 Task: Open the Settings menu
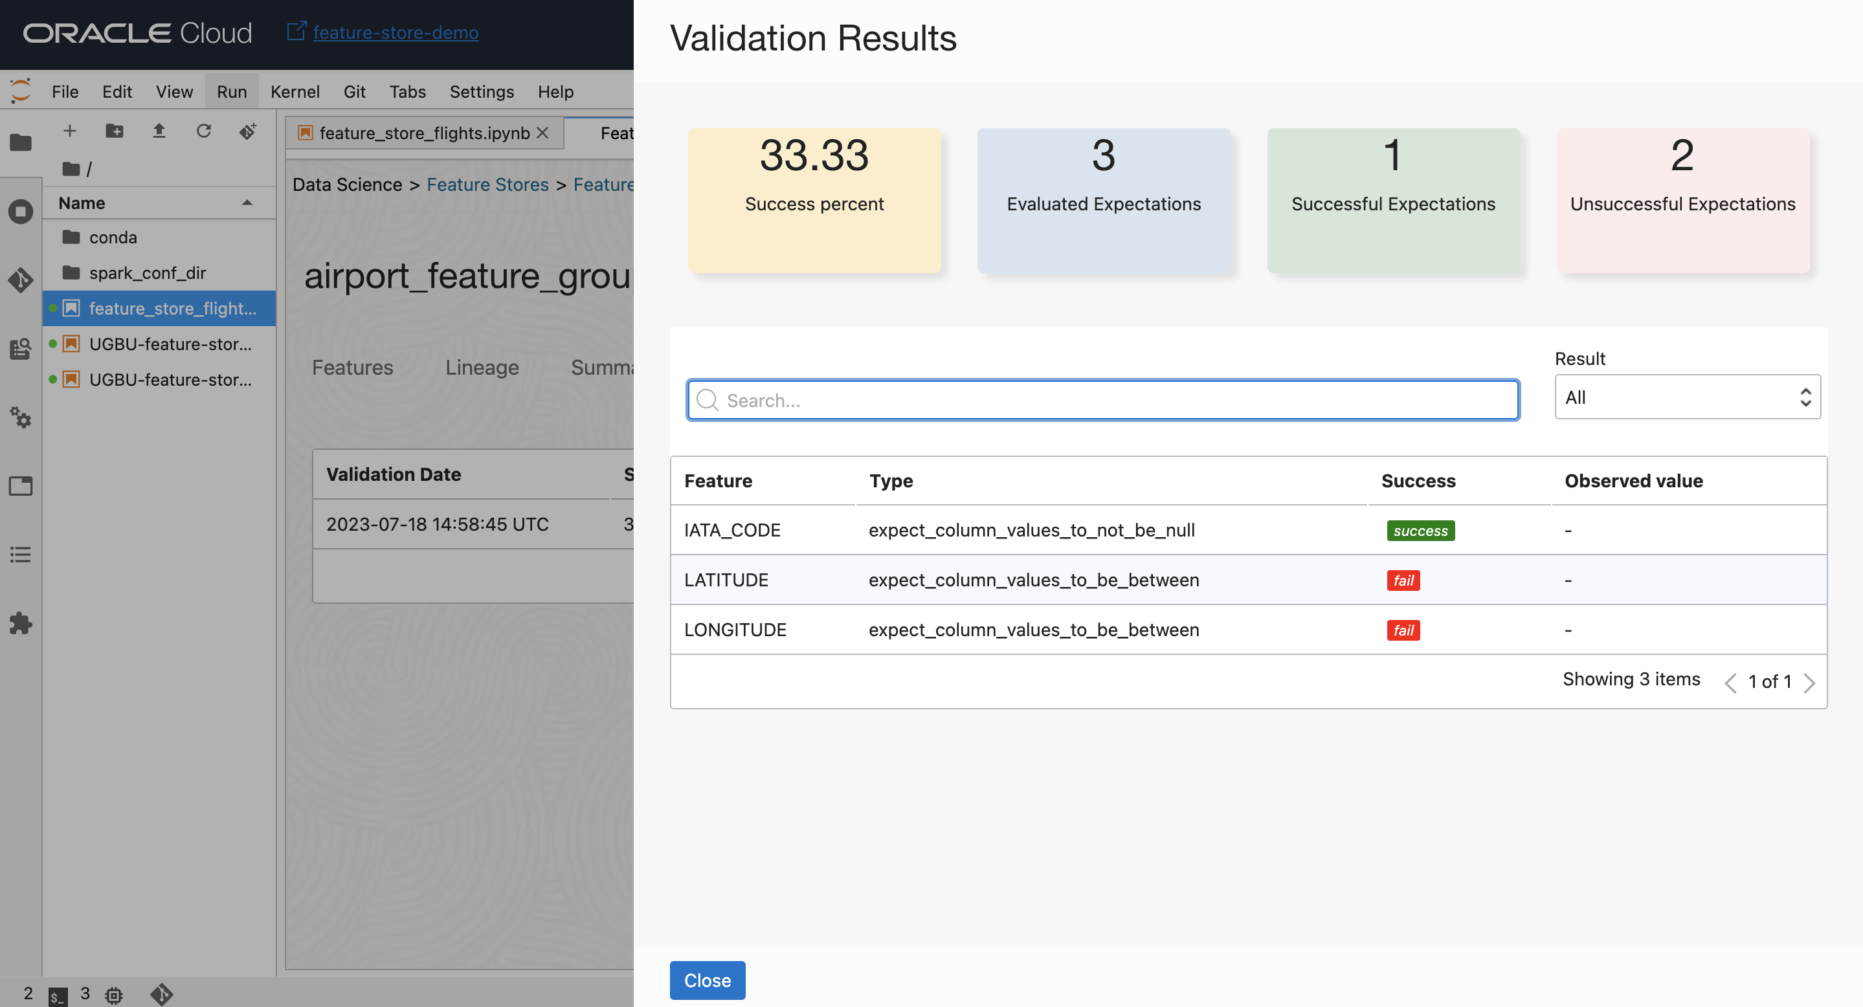click(482, 92)
